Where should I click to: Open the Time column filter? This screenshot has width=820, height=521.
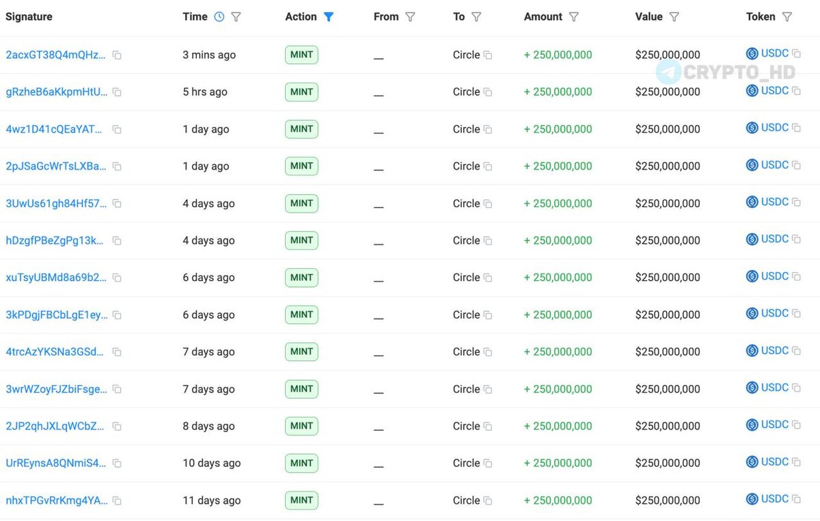coord(236,17)
